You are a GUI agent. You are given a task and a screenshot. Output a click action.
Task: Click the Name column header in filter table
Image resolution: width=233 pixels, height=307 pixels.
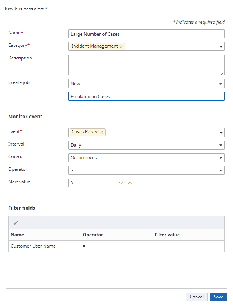17,235
